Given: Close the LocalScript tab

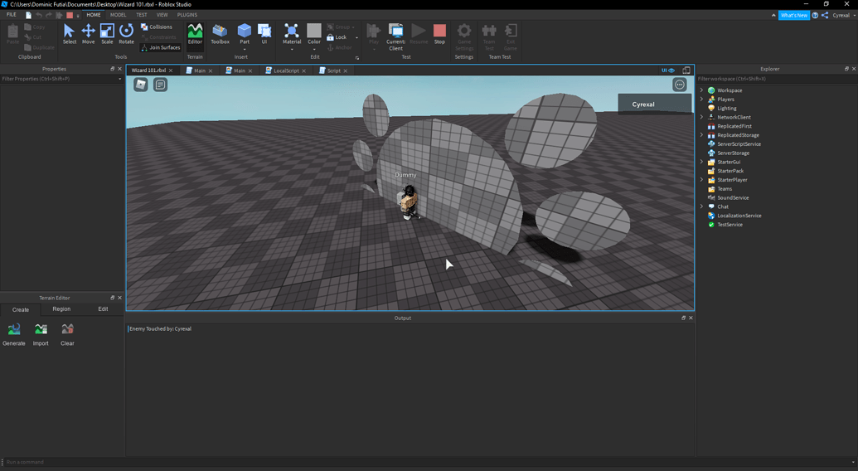Looking at the screenshot, I should pos(303,70).
